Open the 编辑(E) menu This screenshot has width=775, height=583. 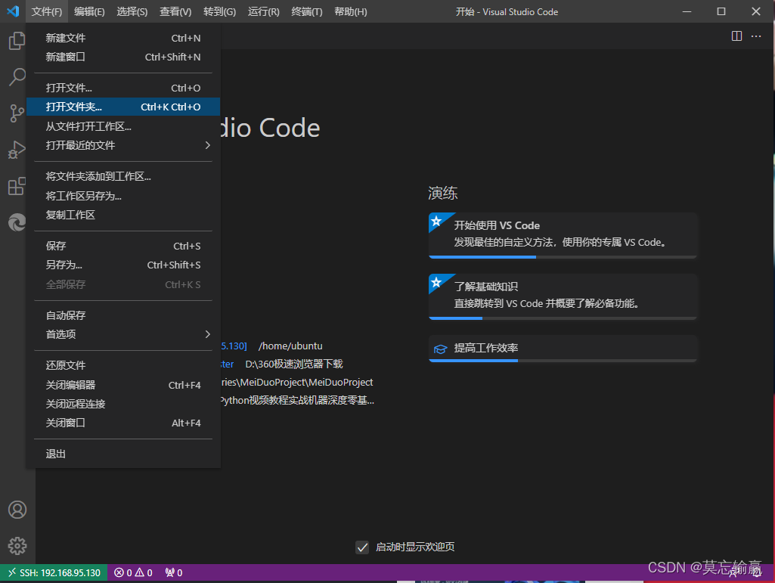89,11
